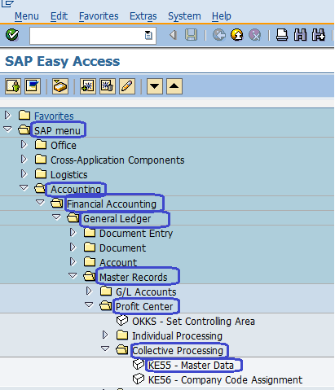Click the green checkmark Enter icon
The image size is (335, 390).
coord(12,35)
